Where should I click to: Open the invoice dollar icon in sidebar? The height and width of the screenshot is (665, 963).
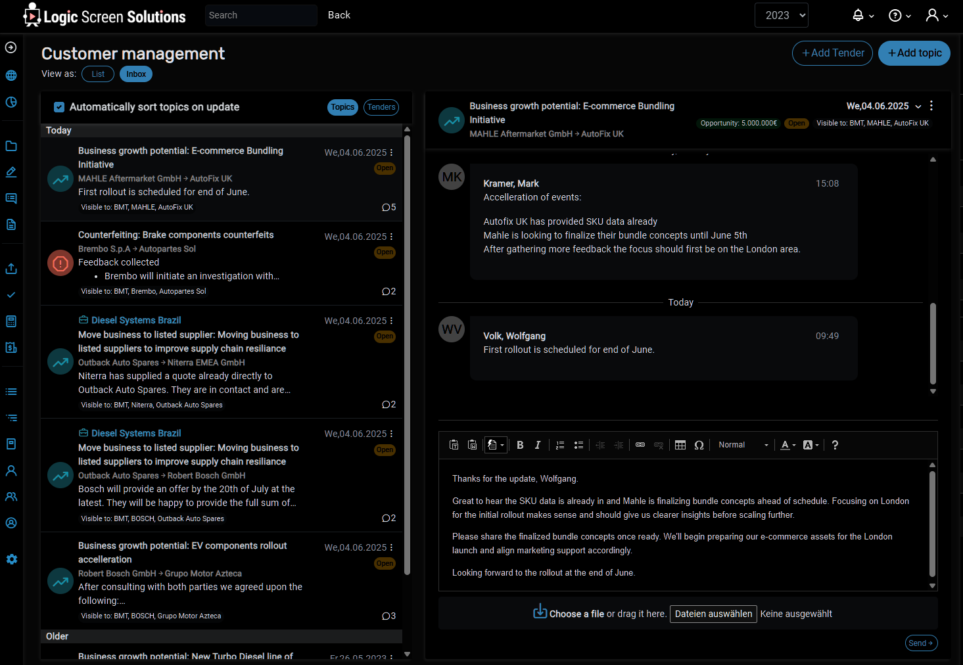point(11,348)
